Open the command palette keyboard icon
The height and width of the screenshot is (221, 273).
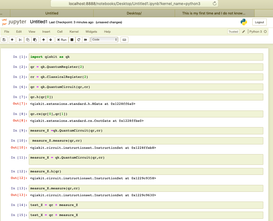pyautogui.click(x=124, y=40)
